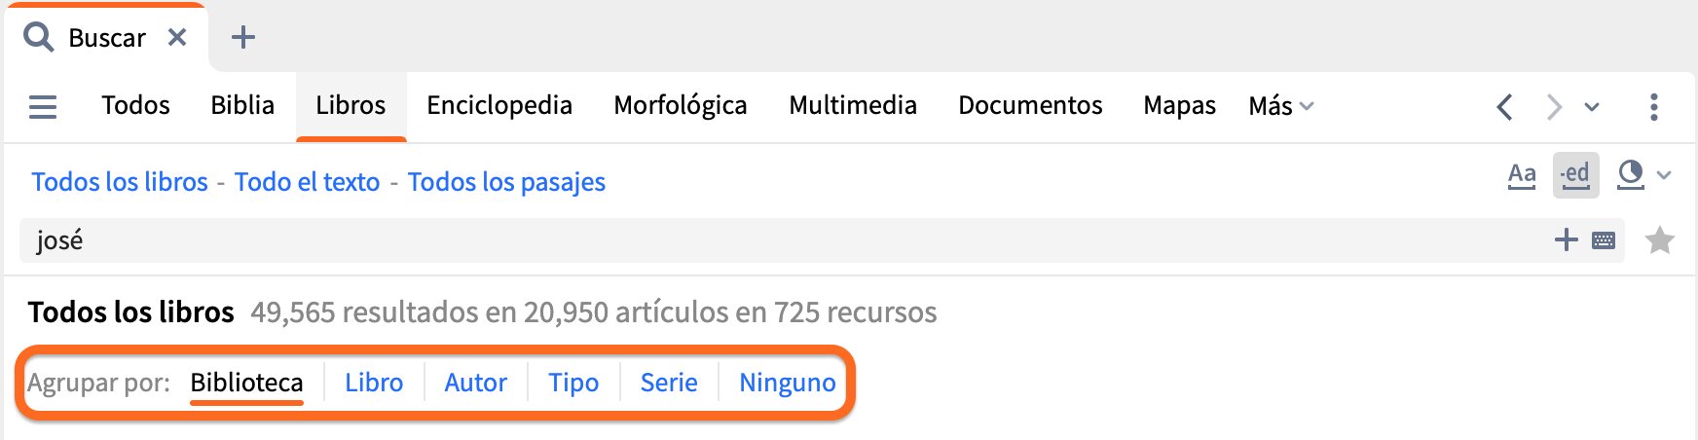Open the on-screen keyboard icon

coord(1604,240)
